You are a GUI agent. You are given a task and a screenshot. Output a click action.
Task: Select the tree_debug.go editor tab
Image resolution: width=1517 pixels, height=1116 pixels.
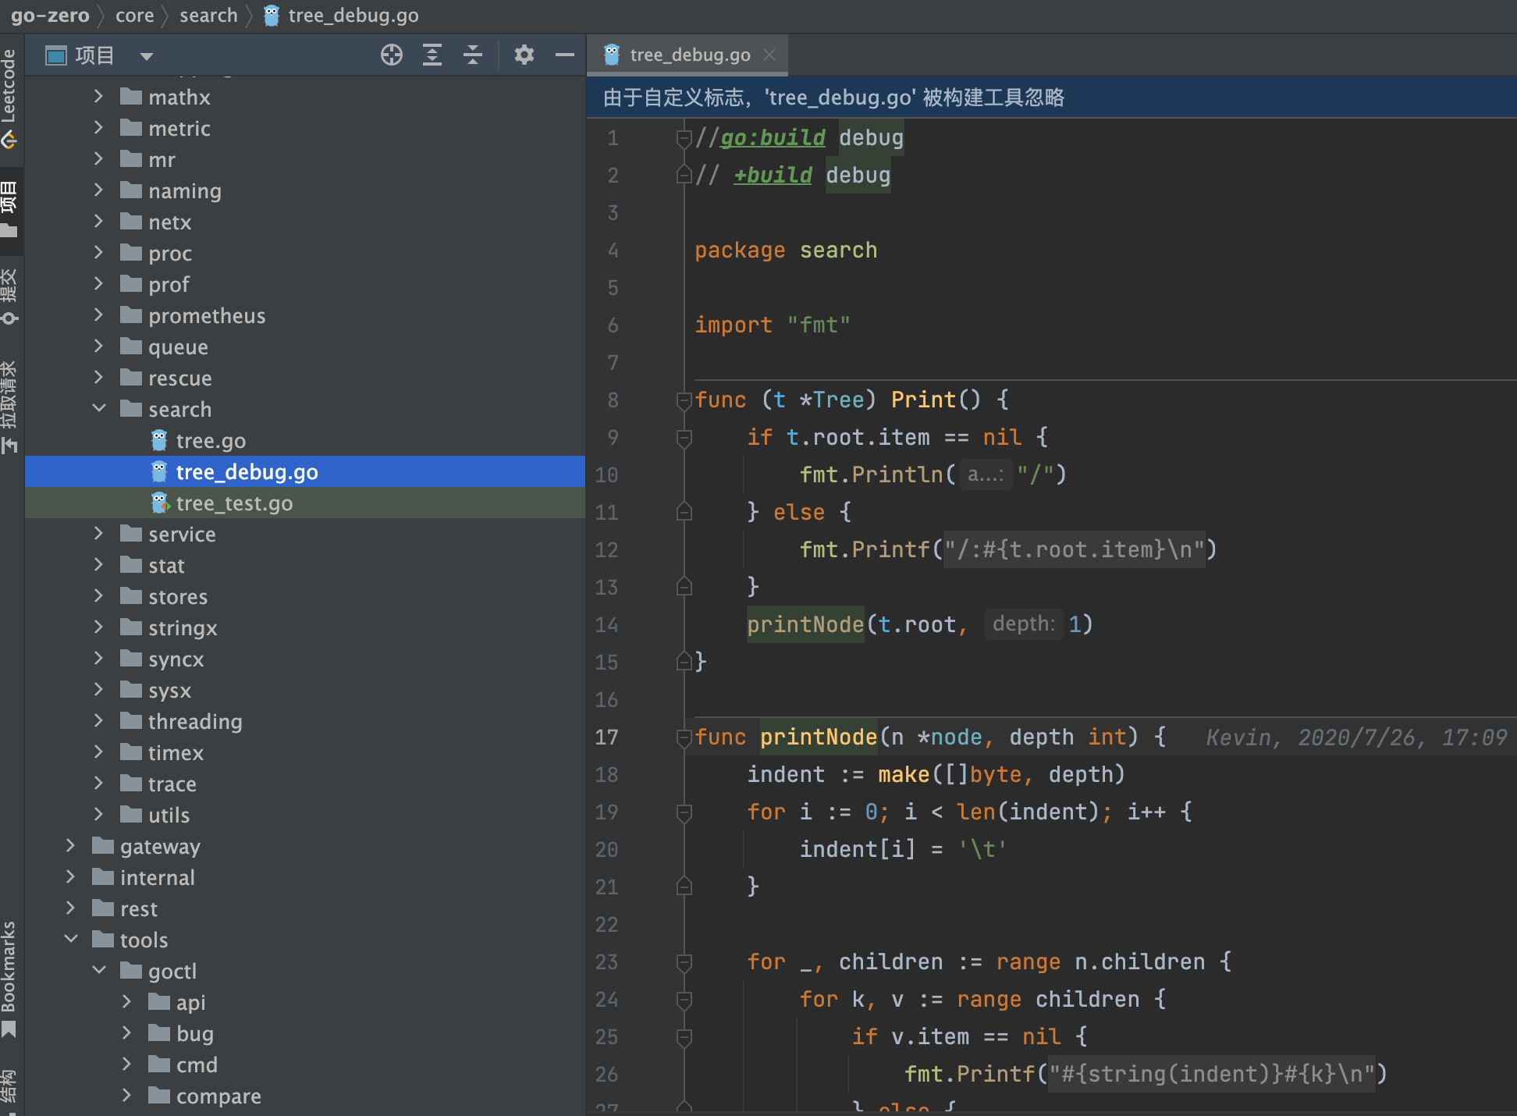689,55
